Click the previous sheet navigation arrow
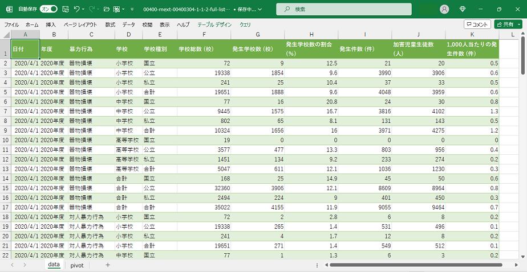The width and height of the screenshot is (527, 272). [11, 265]
